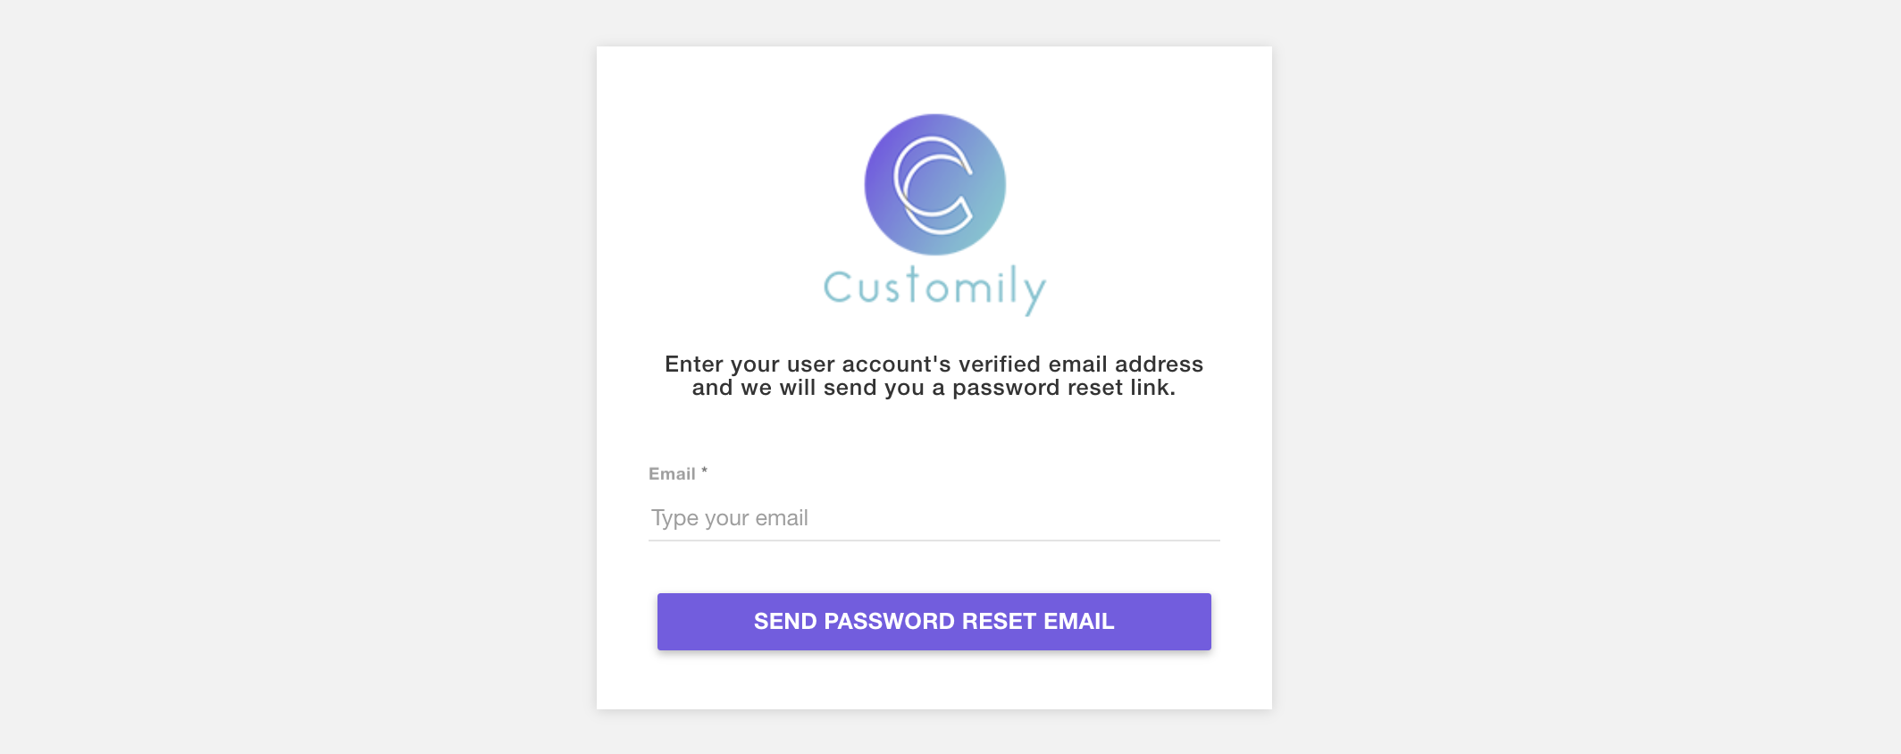Viewport: 1901px width, 754px height.
Task: Click the required asterisk beside Email
Action: click(x=704, y=470)
